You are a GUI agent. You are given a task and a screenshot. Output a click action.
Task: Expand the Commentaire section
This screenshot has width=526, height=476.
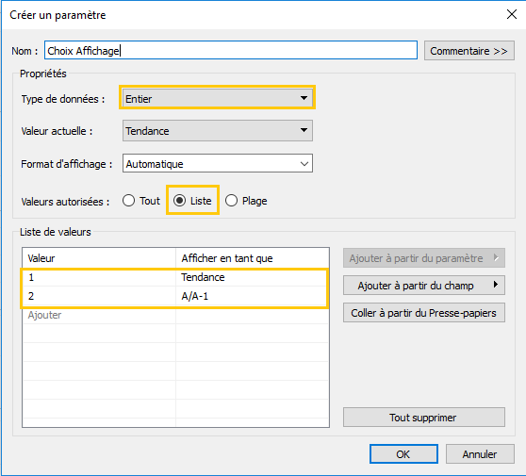coord(469,51)
